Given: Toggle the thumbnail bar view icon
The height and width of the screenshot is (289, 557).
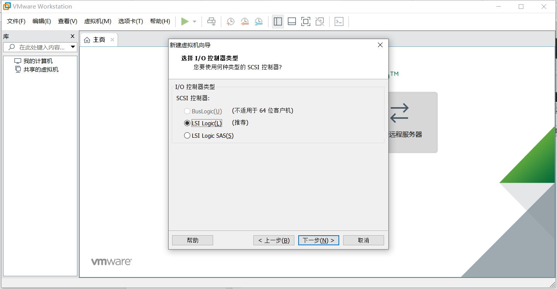Looking at the screenshot, I should [292, 22].
